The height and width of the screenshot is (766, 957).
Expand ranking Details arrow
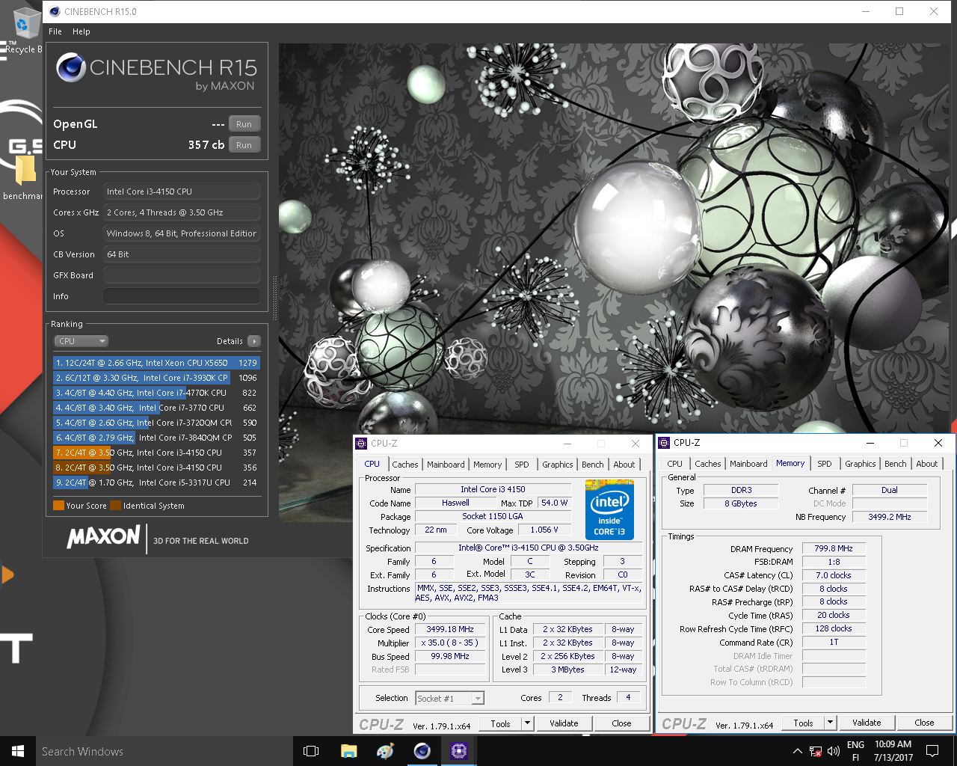pyautogui.click(x=254, y=341)
